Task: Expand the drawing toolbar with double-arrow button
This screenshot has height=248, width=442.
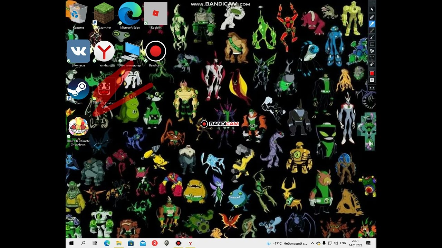Action: tap(372, 88)
